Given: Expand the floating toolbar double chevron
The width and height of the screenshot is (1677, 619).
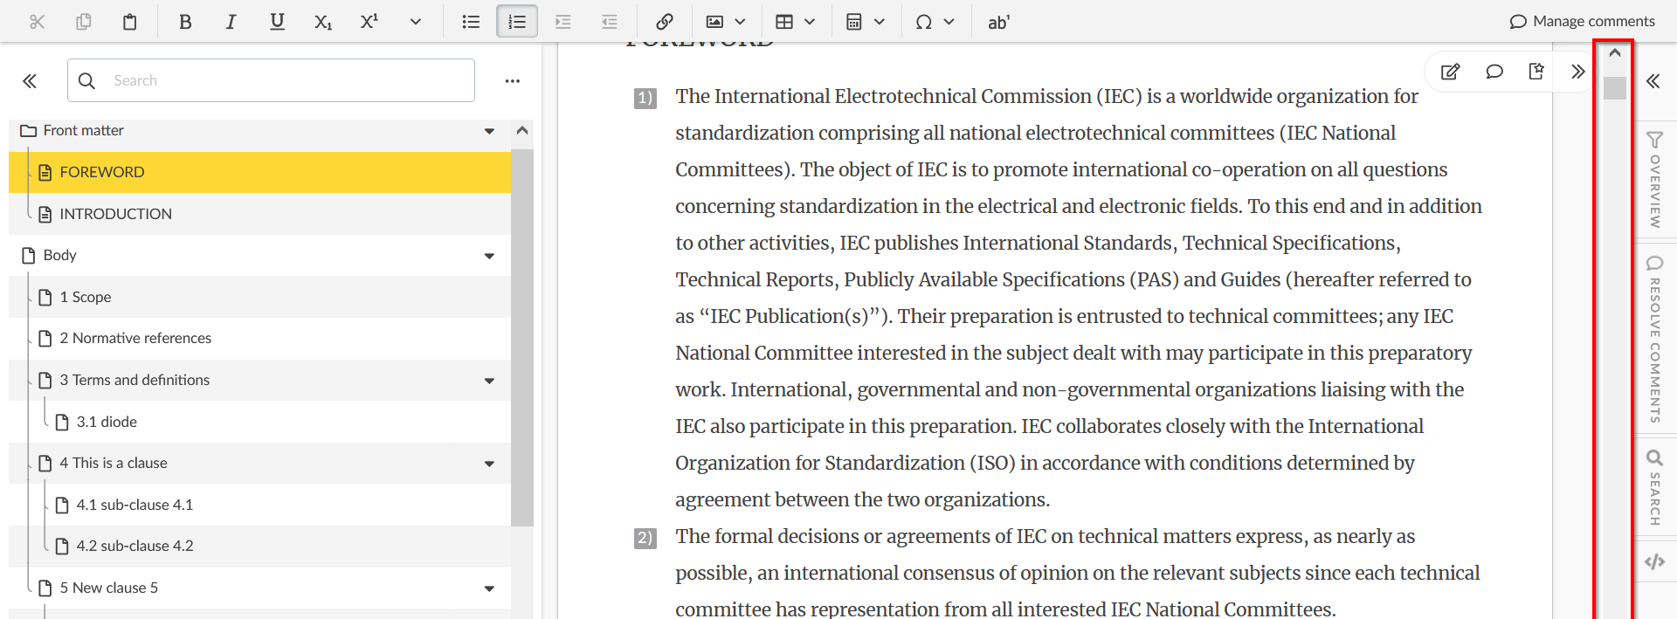Looking at the screenshot, I should pyautogui.click(x=1577, y=72).
